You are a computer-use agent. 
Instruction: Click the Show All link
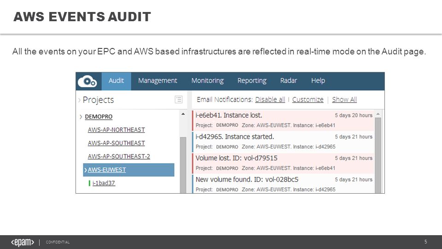point(344,100)
